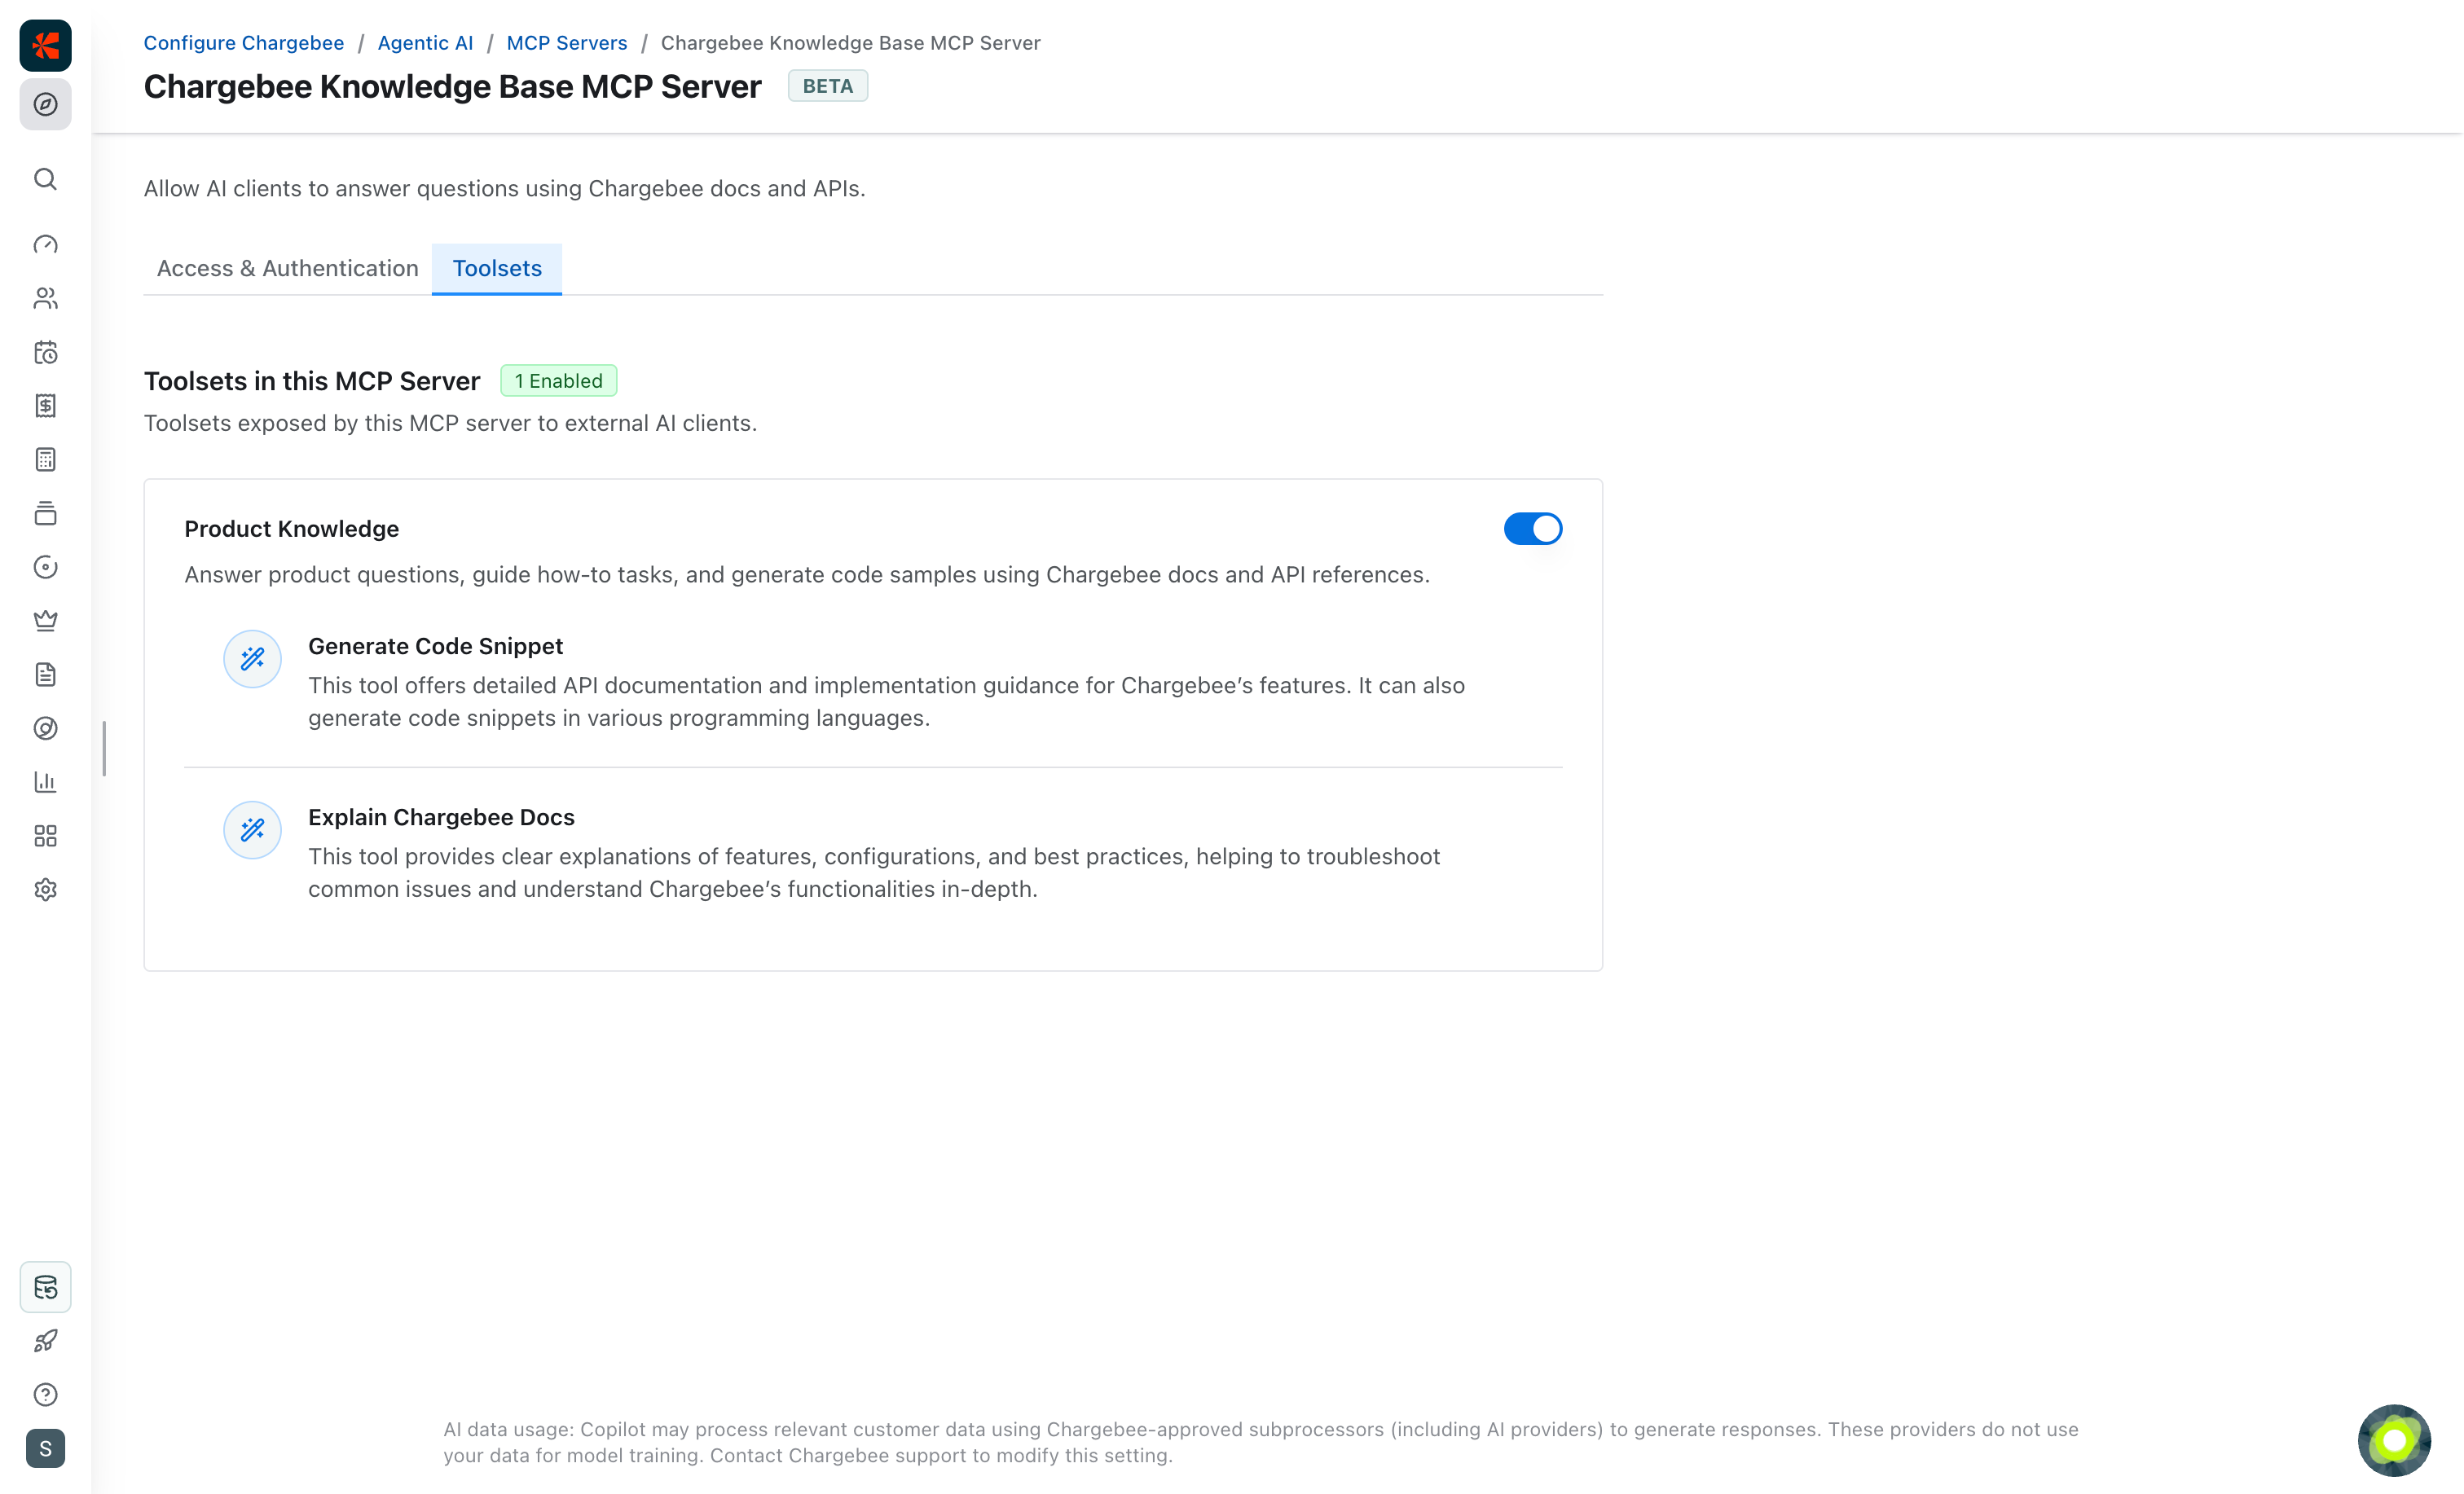Open the help question mark icon
This screenshot has height=1494, width=2464.
(45, 1395)
